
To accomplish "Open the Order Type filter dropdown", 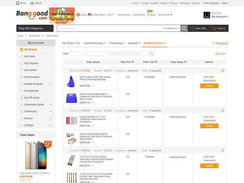I will pos(150,62).
